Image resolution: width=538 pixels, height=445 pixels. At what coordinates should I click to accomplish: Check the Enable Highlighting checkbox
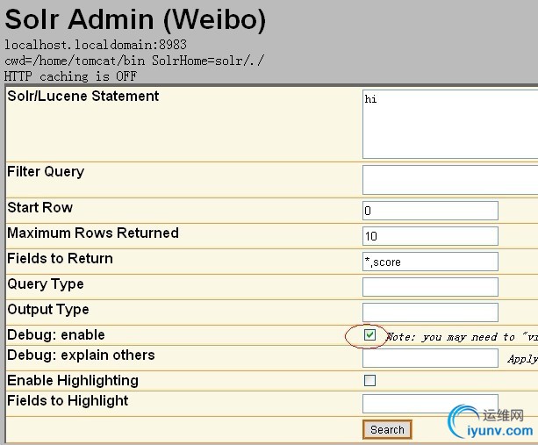pyautogui.click(x=369, y=381)
